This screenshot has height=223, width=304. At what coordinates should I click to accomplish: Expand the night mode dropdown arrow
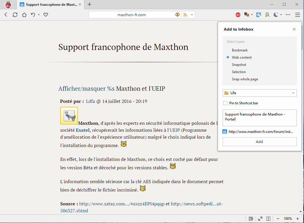pyautogui.click(x=281, y=15)
